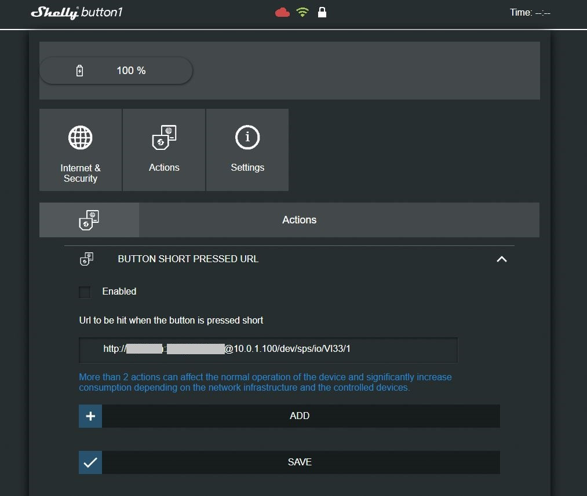Click the short press URL input field
Screen dimensions: 587x496
[268, 349]
